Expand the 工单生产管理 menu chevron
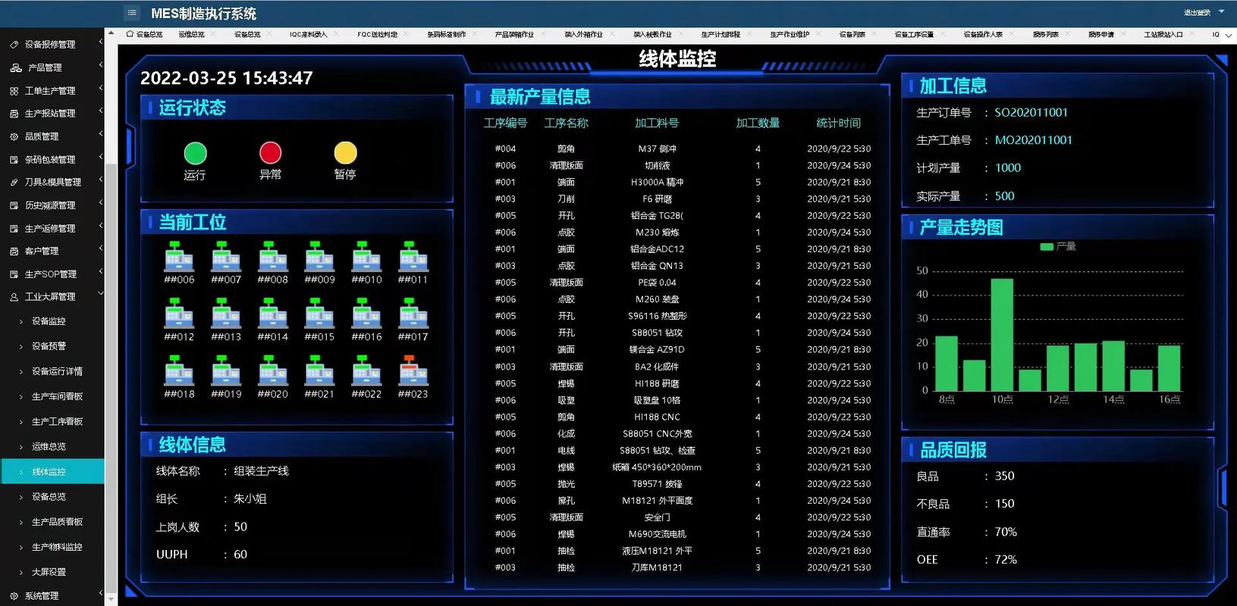1237x606 pixels. [100, 89]
